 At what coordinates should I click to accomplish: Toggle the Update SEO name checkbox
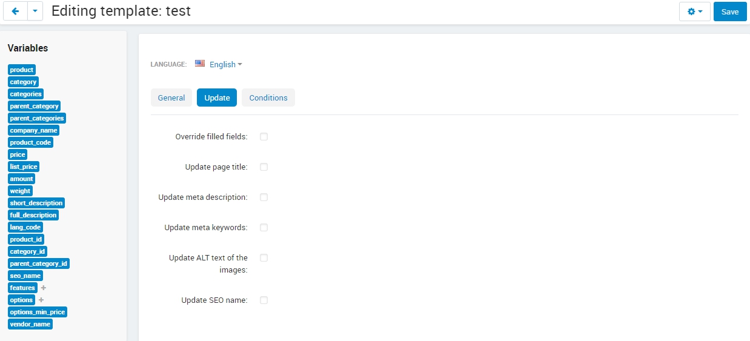pyautogui.click(x=264, y=300)
